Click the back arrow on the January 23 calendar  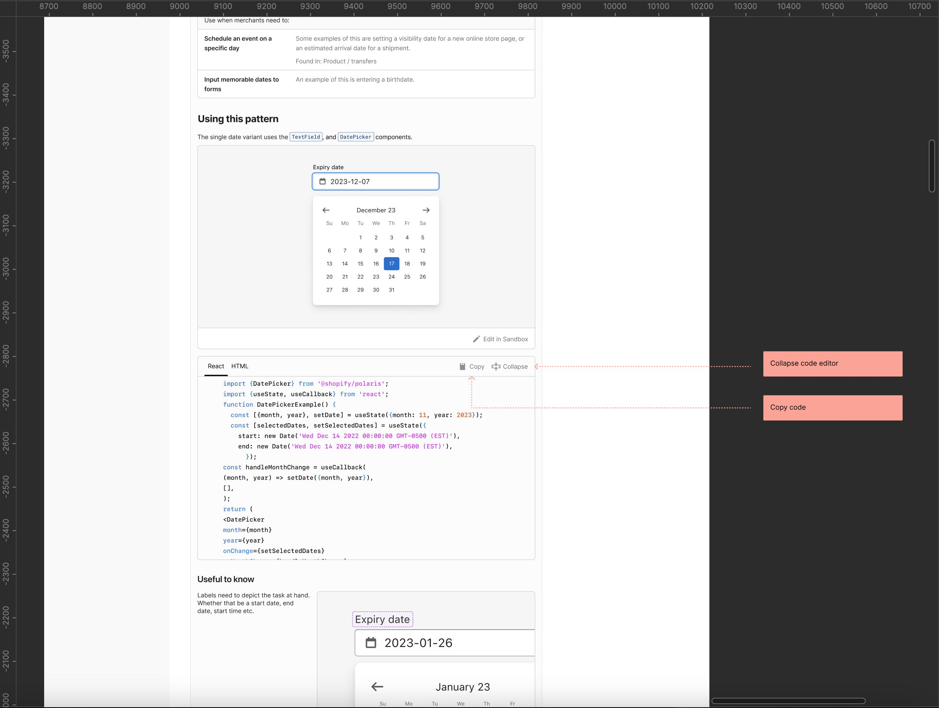[377, 686]
